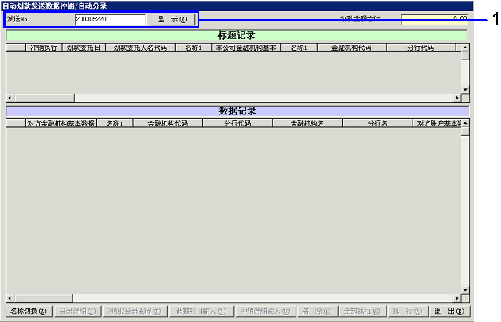The height and width of the screenshot is (322, 501).
Task: Click the left scroll arrow of 数据记录 table
Action: point(10,298)
